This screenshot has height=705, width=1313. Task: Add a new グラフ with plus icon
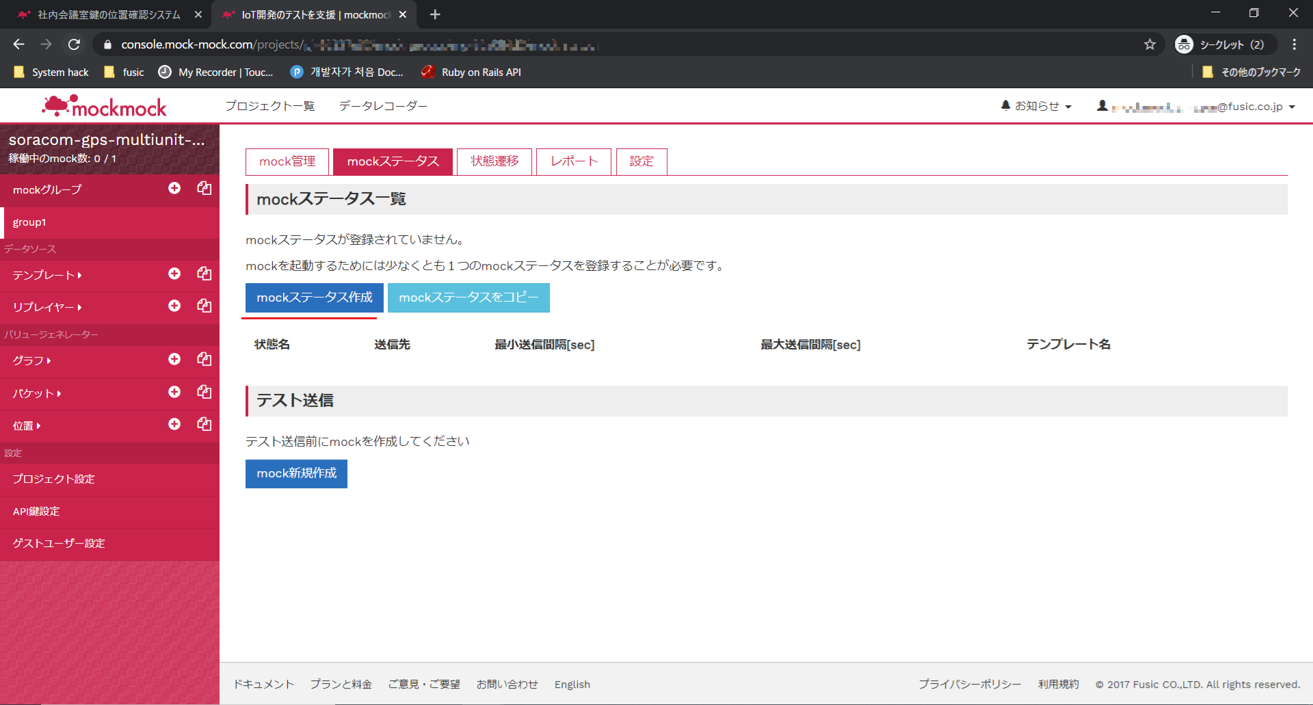[x=174, y=359]
